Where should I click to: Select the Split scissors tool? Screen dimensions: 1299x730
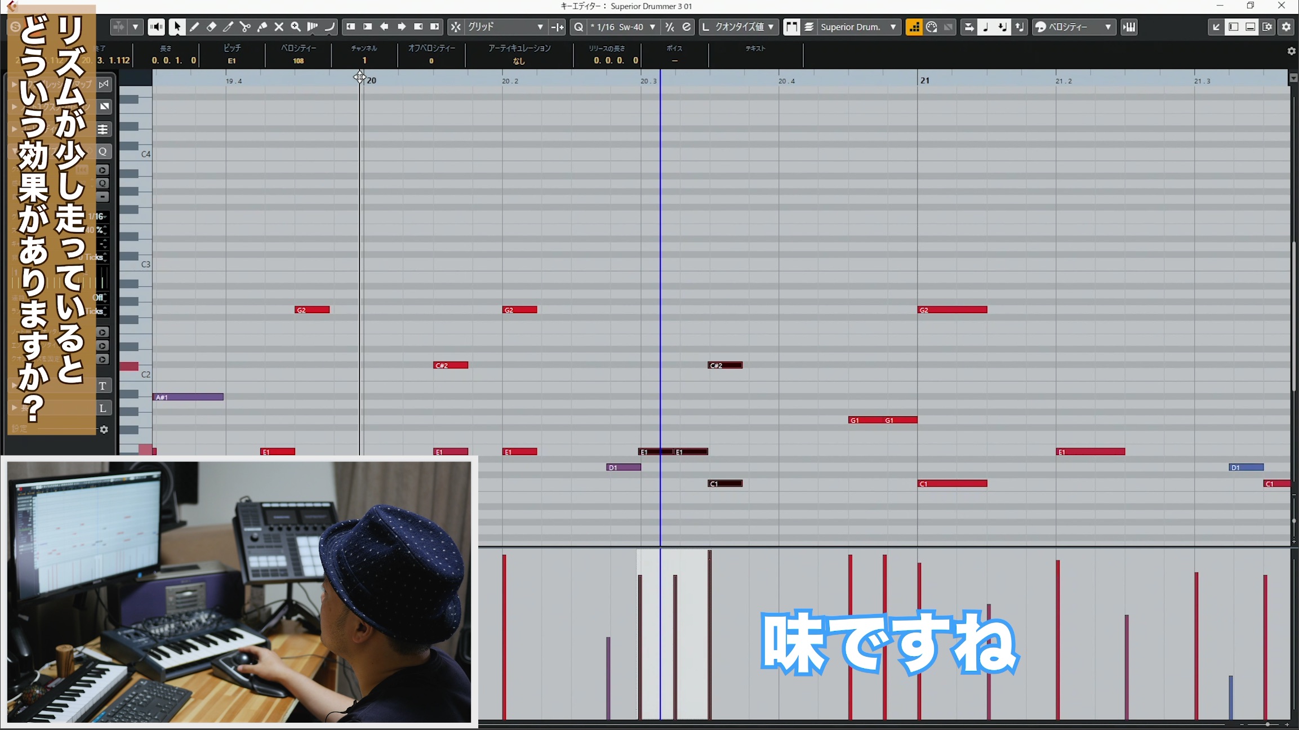245,26
